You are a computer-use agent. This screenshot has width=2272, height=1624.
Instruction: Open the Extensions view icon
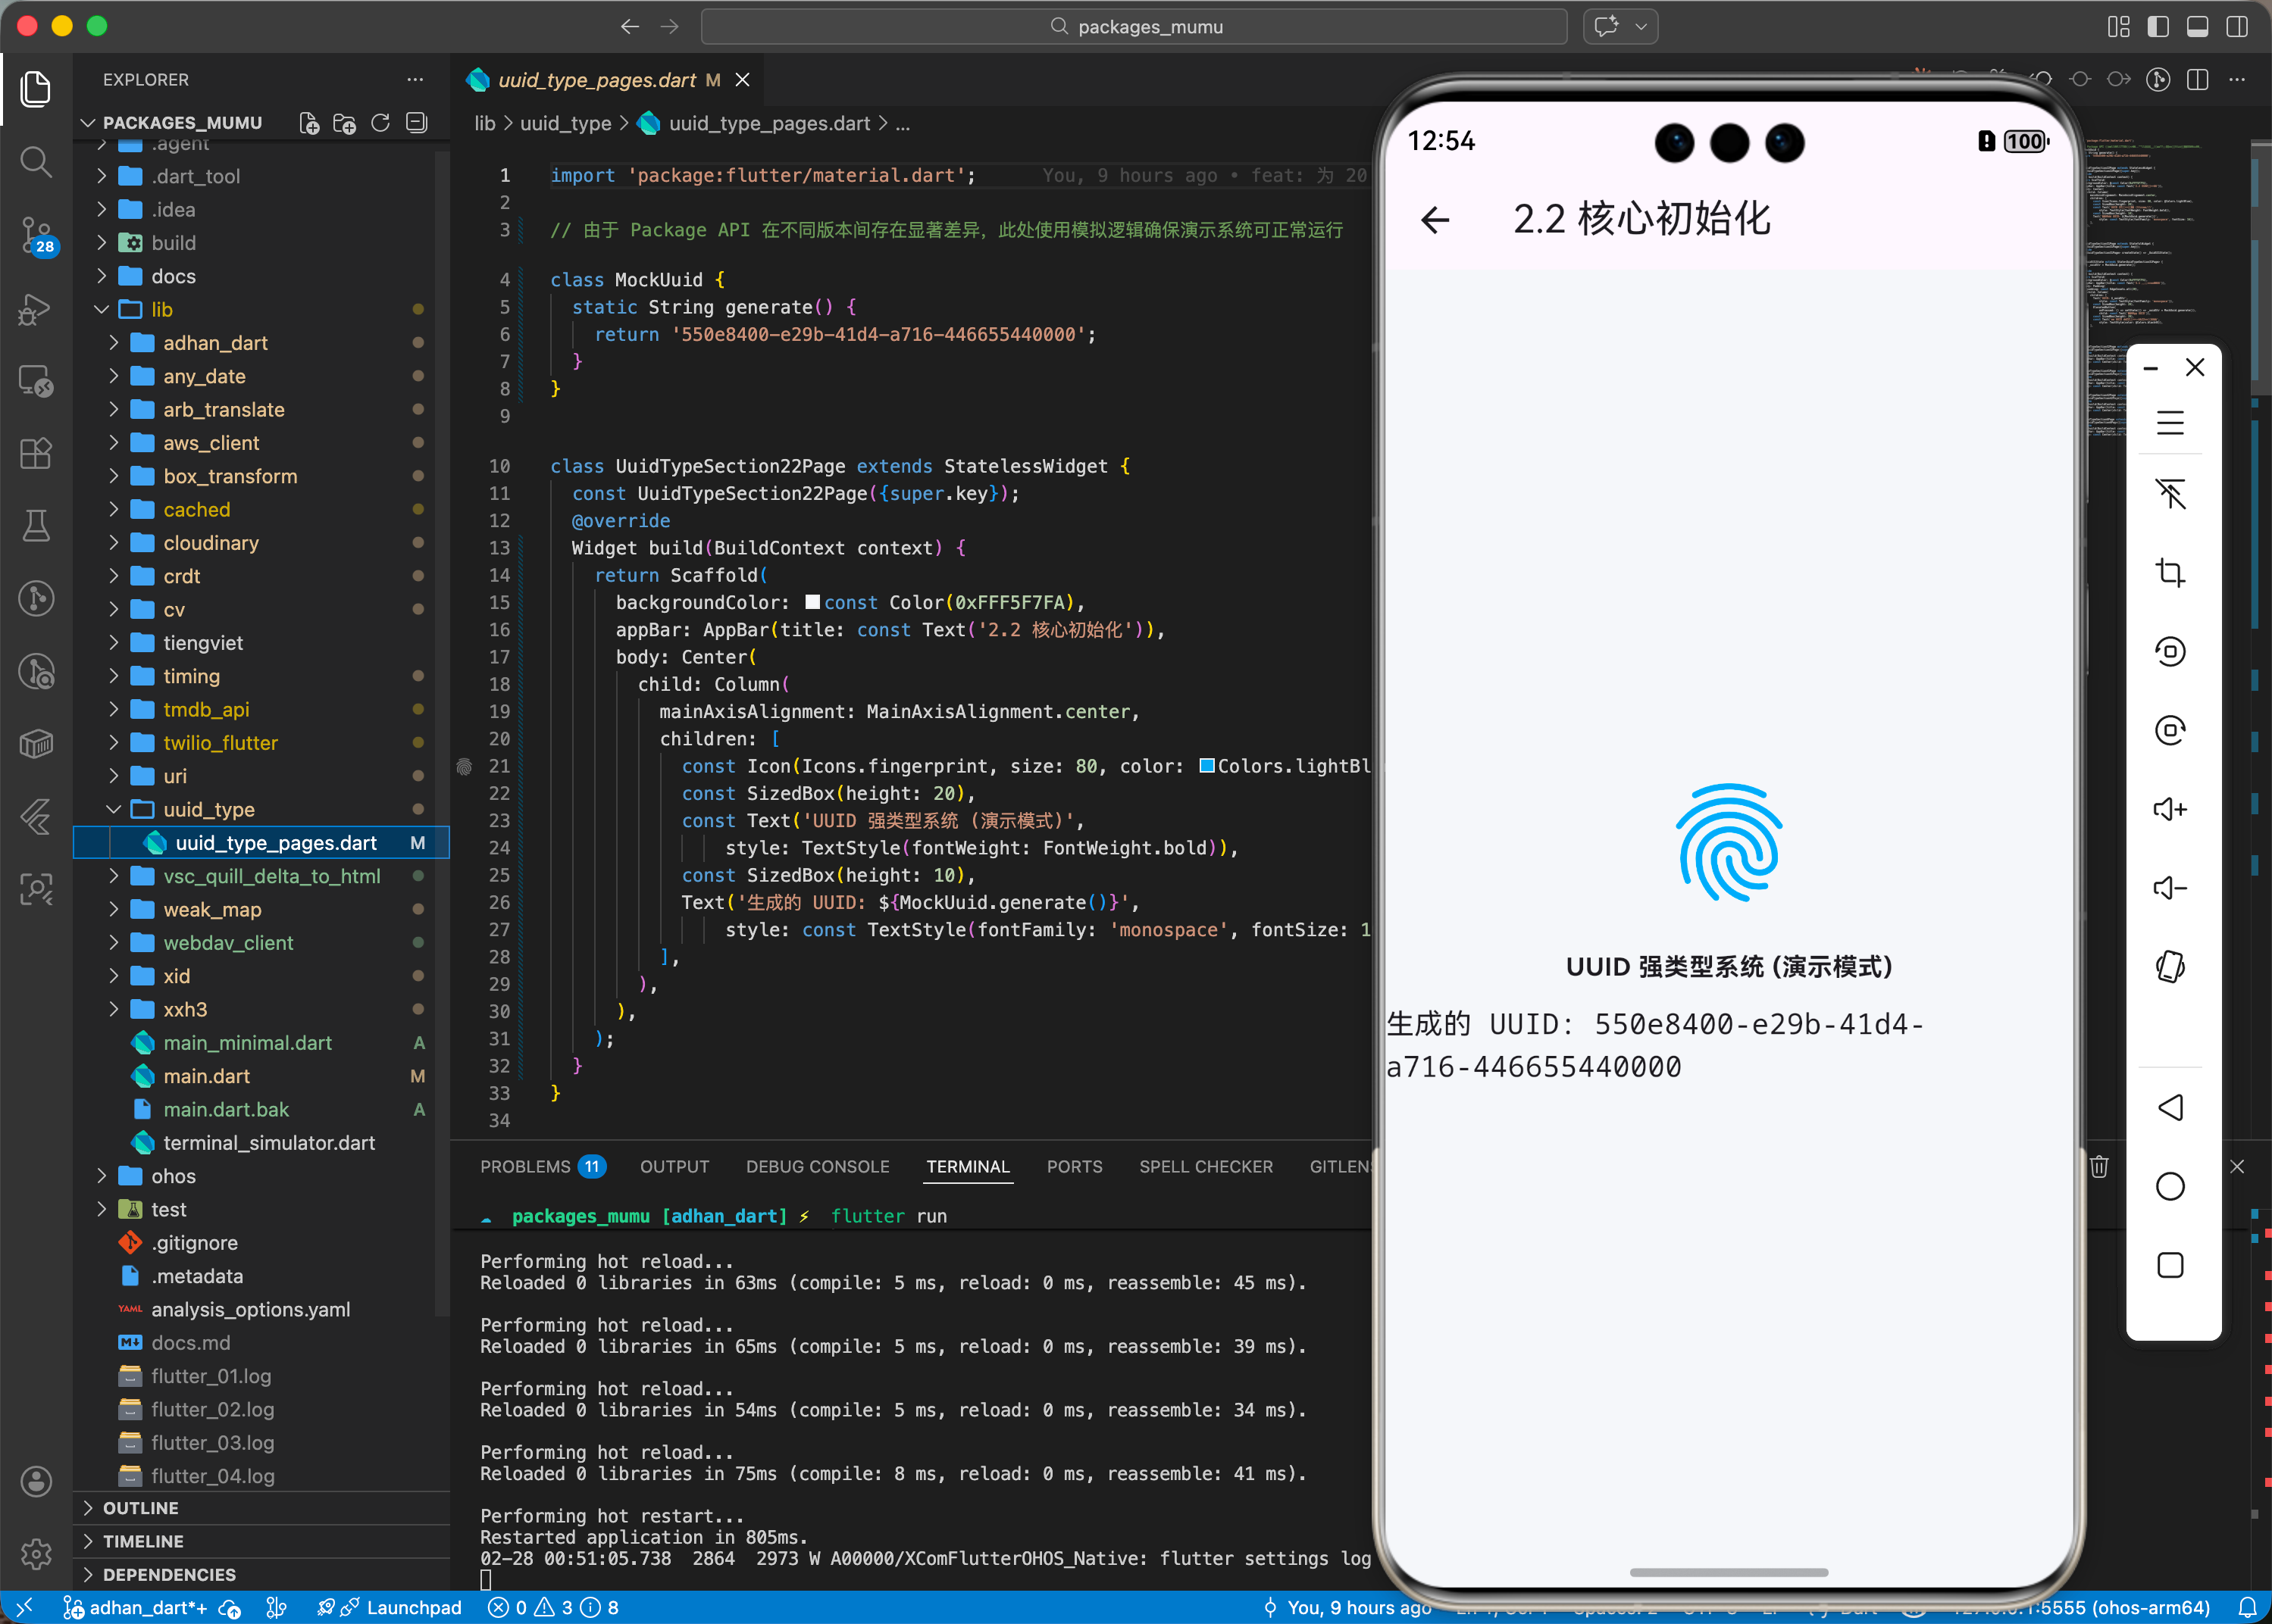coord(36,453)
